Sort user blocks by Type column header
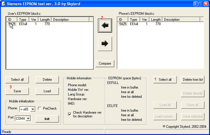This screenshot has height=135, width=210. (x=23, y=20)
